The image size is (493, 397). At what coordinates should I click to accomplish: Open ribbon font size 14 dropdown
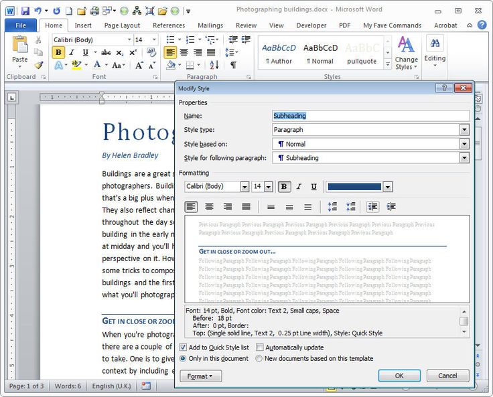point(154,40)
